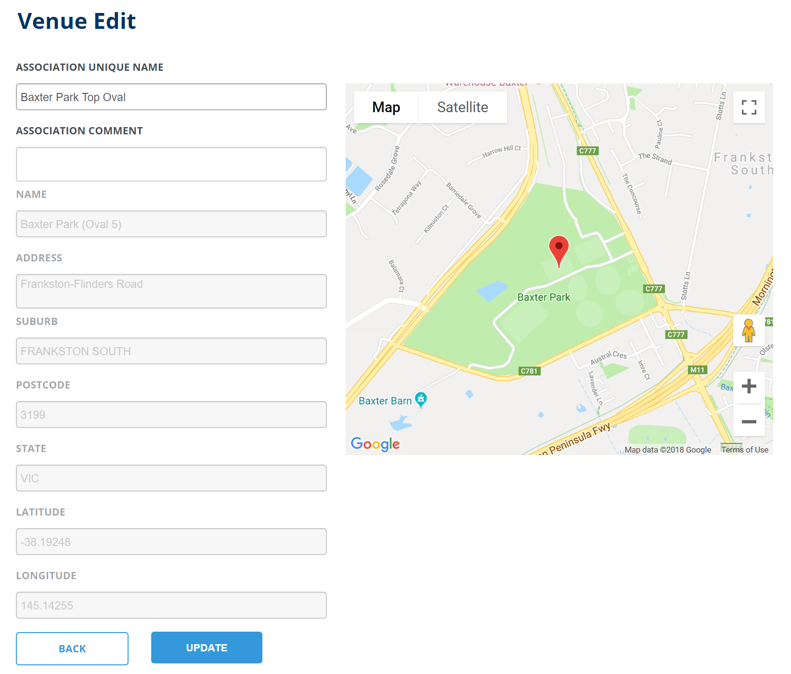Image resolution: width=791 pixels, height=674 pixels.
Task: Click the 'Venue Edit' page heading
Action: click(x=77, y=21)
